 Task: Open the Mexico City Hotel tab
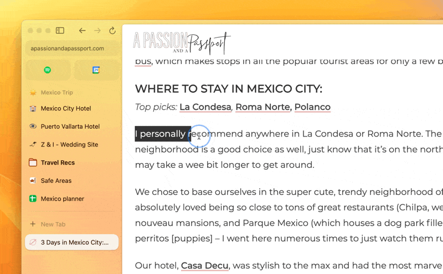[72, 108]
